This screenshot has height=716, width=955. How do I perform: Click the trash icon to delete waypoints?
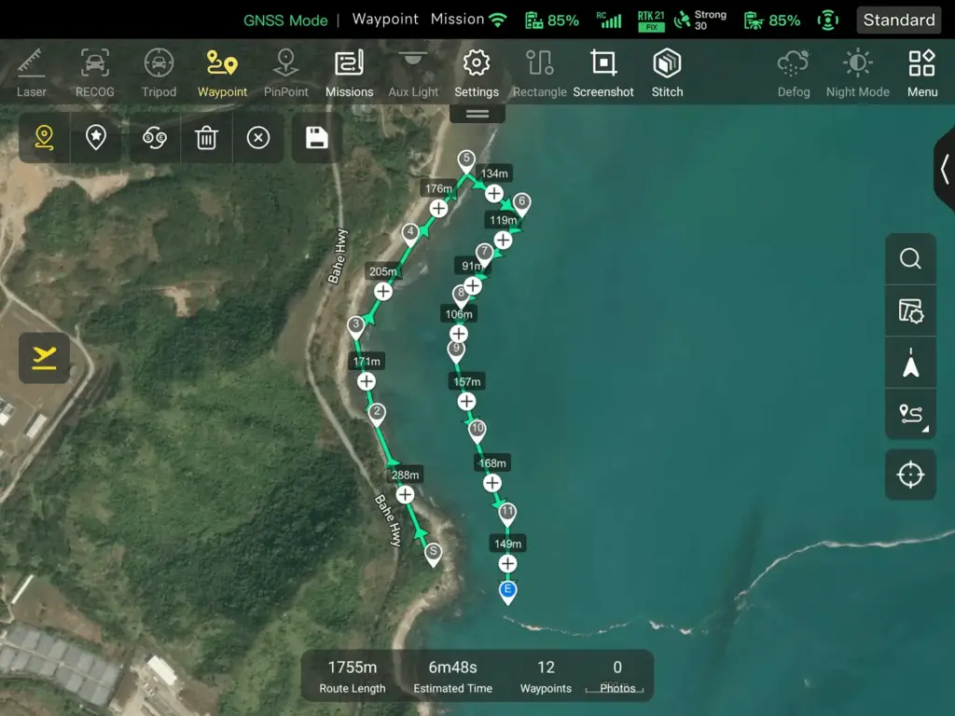tap(206, 138)
